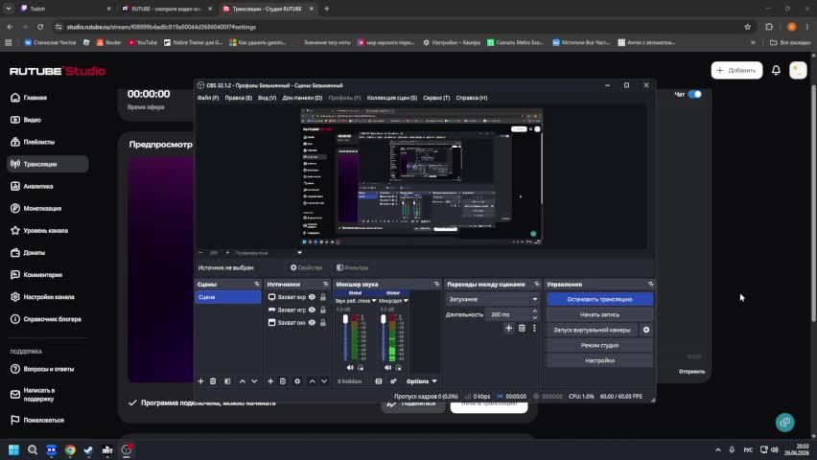Increase the Длительность value with up arrow
The image size is (817, 460).
[x=534, y=311]
